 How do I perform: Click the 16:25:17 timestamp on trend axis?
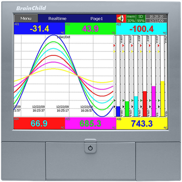[63, 110]
